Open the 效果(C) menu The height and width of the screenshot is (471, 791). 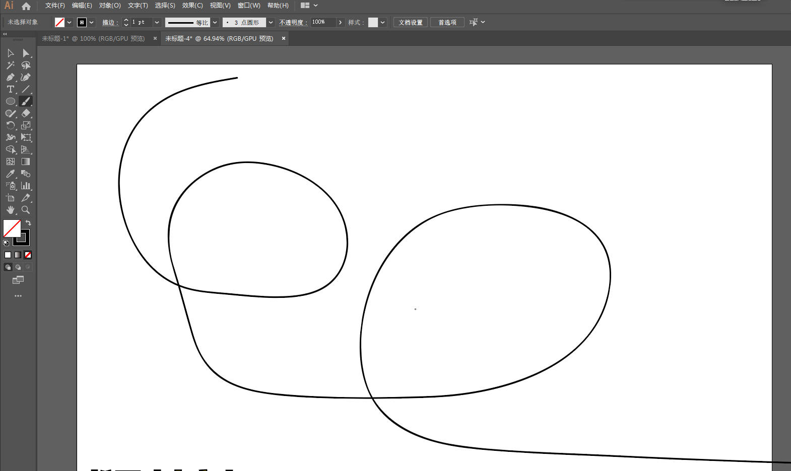tap(192, 6)
